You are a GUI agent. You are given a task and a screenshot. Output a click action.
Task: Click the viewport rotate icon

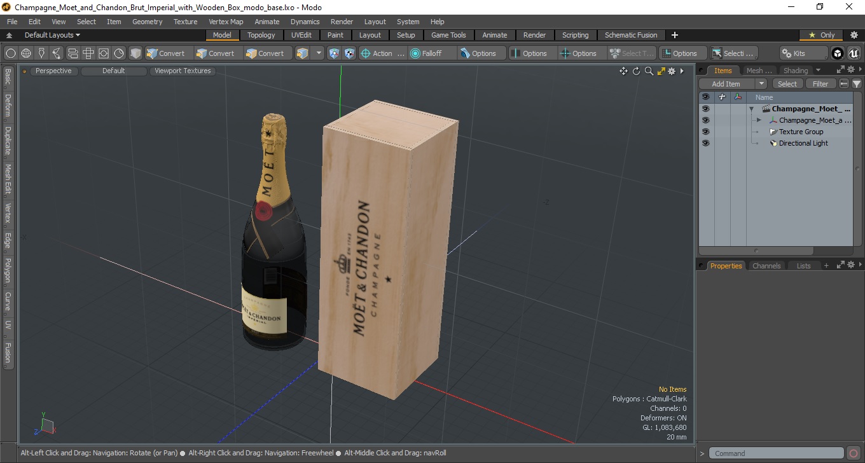(636, 71)
